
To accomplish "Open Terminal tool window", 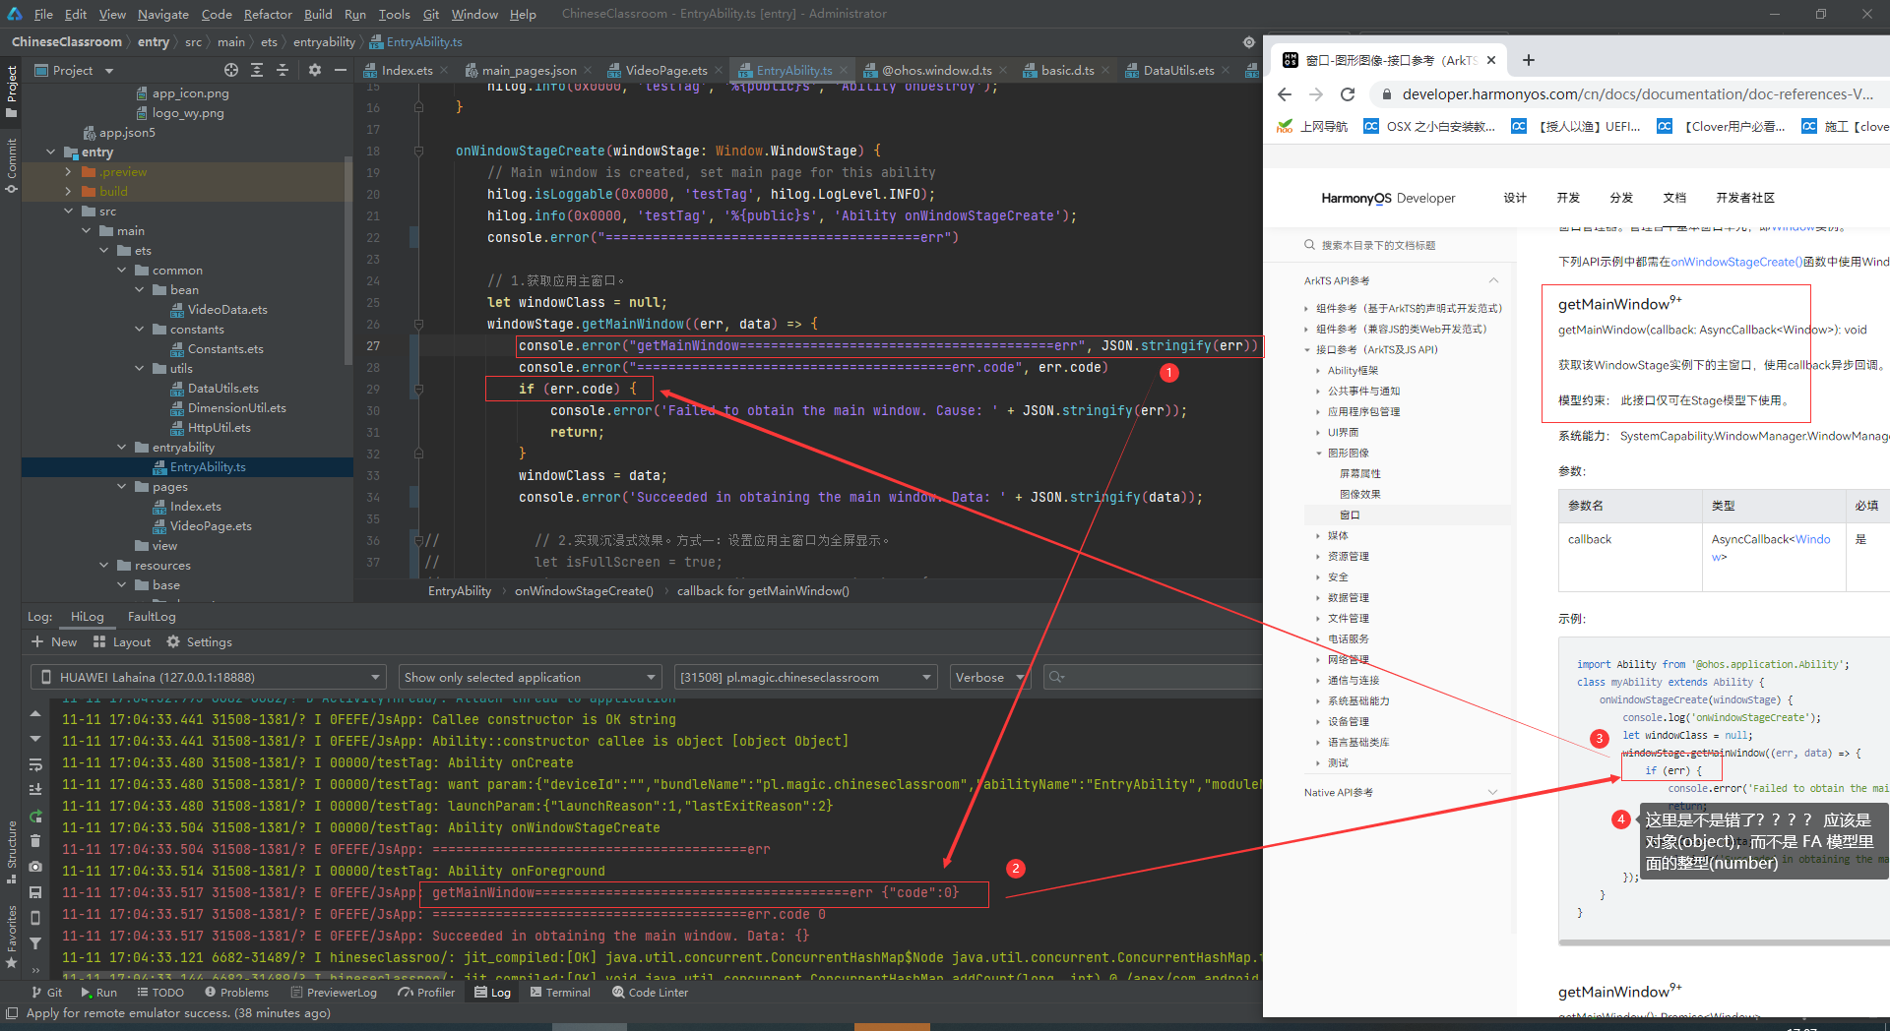I will click(x=560, y=993).
